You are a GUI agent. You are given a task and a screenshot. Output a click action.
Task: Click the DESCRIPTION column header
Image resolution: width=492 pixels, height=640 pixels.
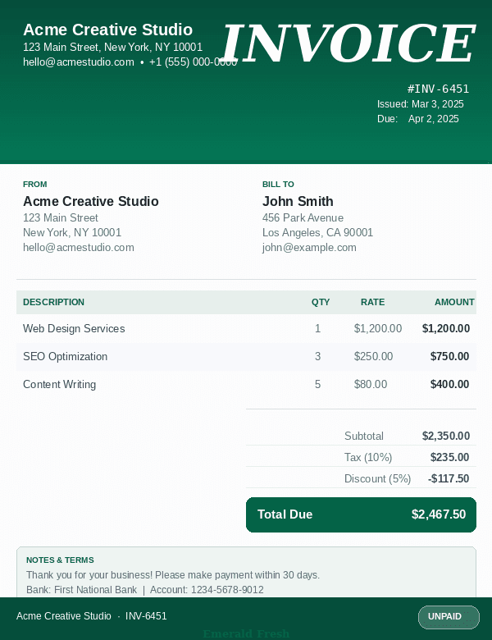click(53, 302)
